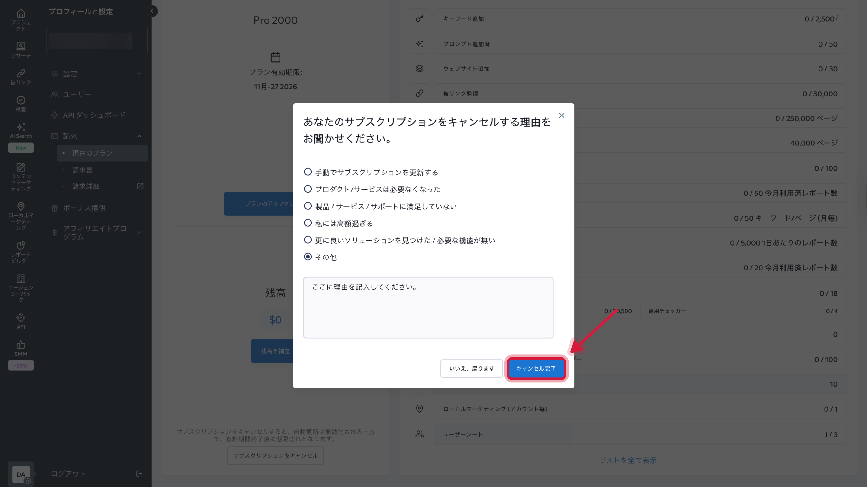Viewport: 867px width, 487px height.
Task: Select the その他 radio option
Action: pos(308,257)
